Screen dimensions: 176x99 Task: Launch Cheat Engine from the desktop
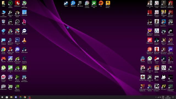24,50
